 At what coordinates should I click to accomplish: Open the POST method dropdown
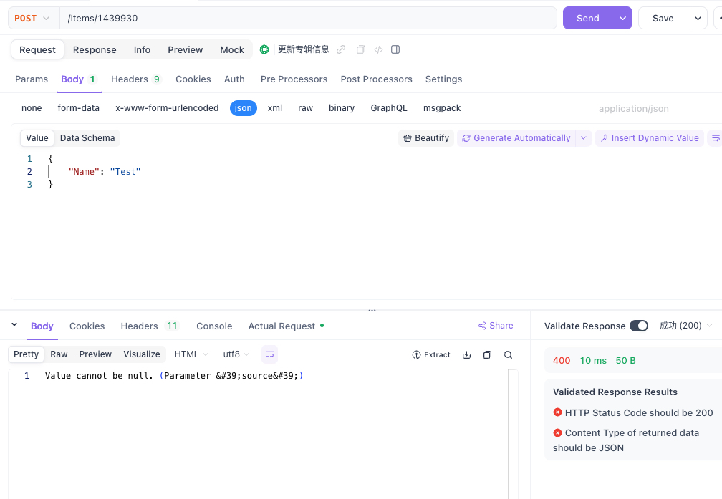tap(32, 18)
